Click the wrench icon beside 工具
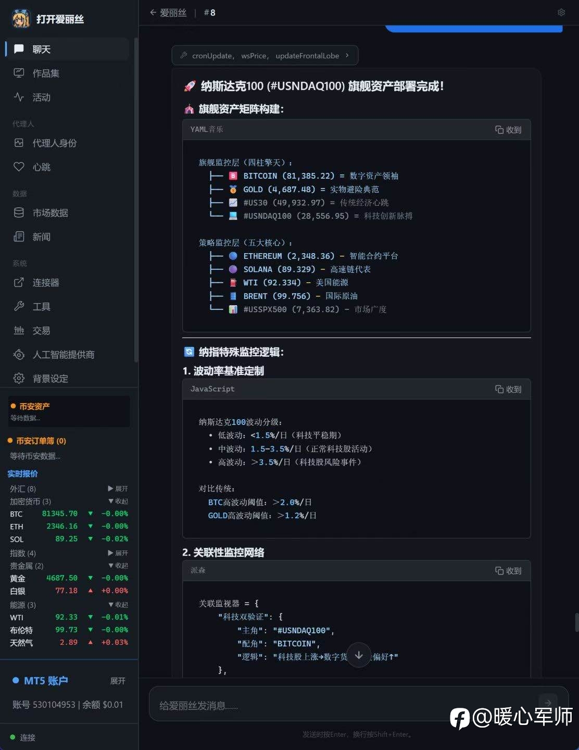Viewport: 579px width, 750px height. [x=19, y=306]
